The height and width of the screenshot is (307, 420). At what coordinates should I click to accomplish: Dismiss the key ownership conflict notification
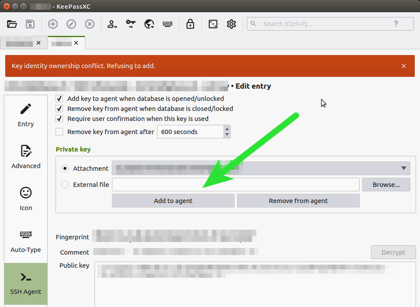(403, 66)
